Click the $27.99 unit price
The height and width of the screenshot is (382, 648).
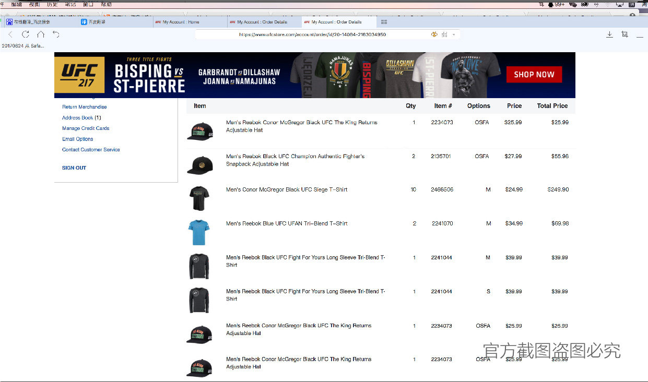pos(513,157)
